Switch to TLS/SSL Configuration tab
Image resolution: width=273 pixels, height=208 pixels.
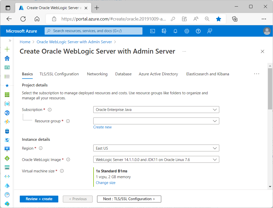click(x=59, y=74)
